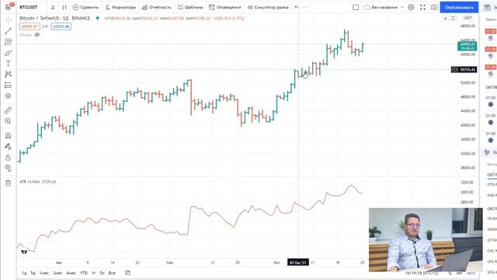The width and height of the screenshot is (497, 280).
Task: Open the economic calendar icon in right sidebar
Action: coord(487,7)
